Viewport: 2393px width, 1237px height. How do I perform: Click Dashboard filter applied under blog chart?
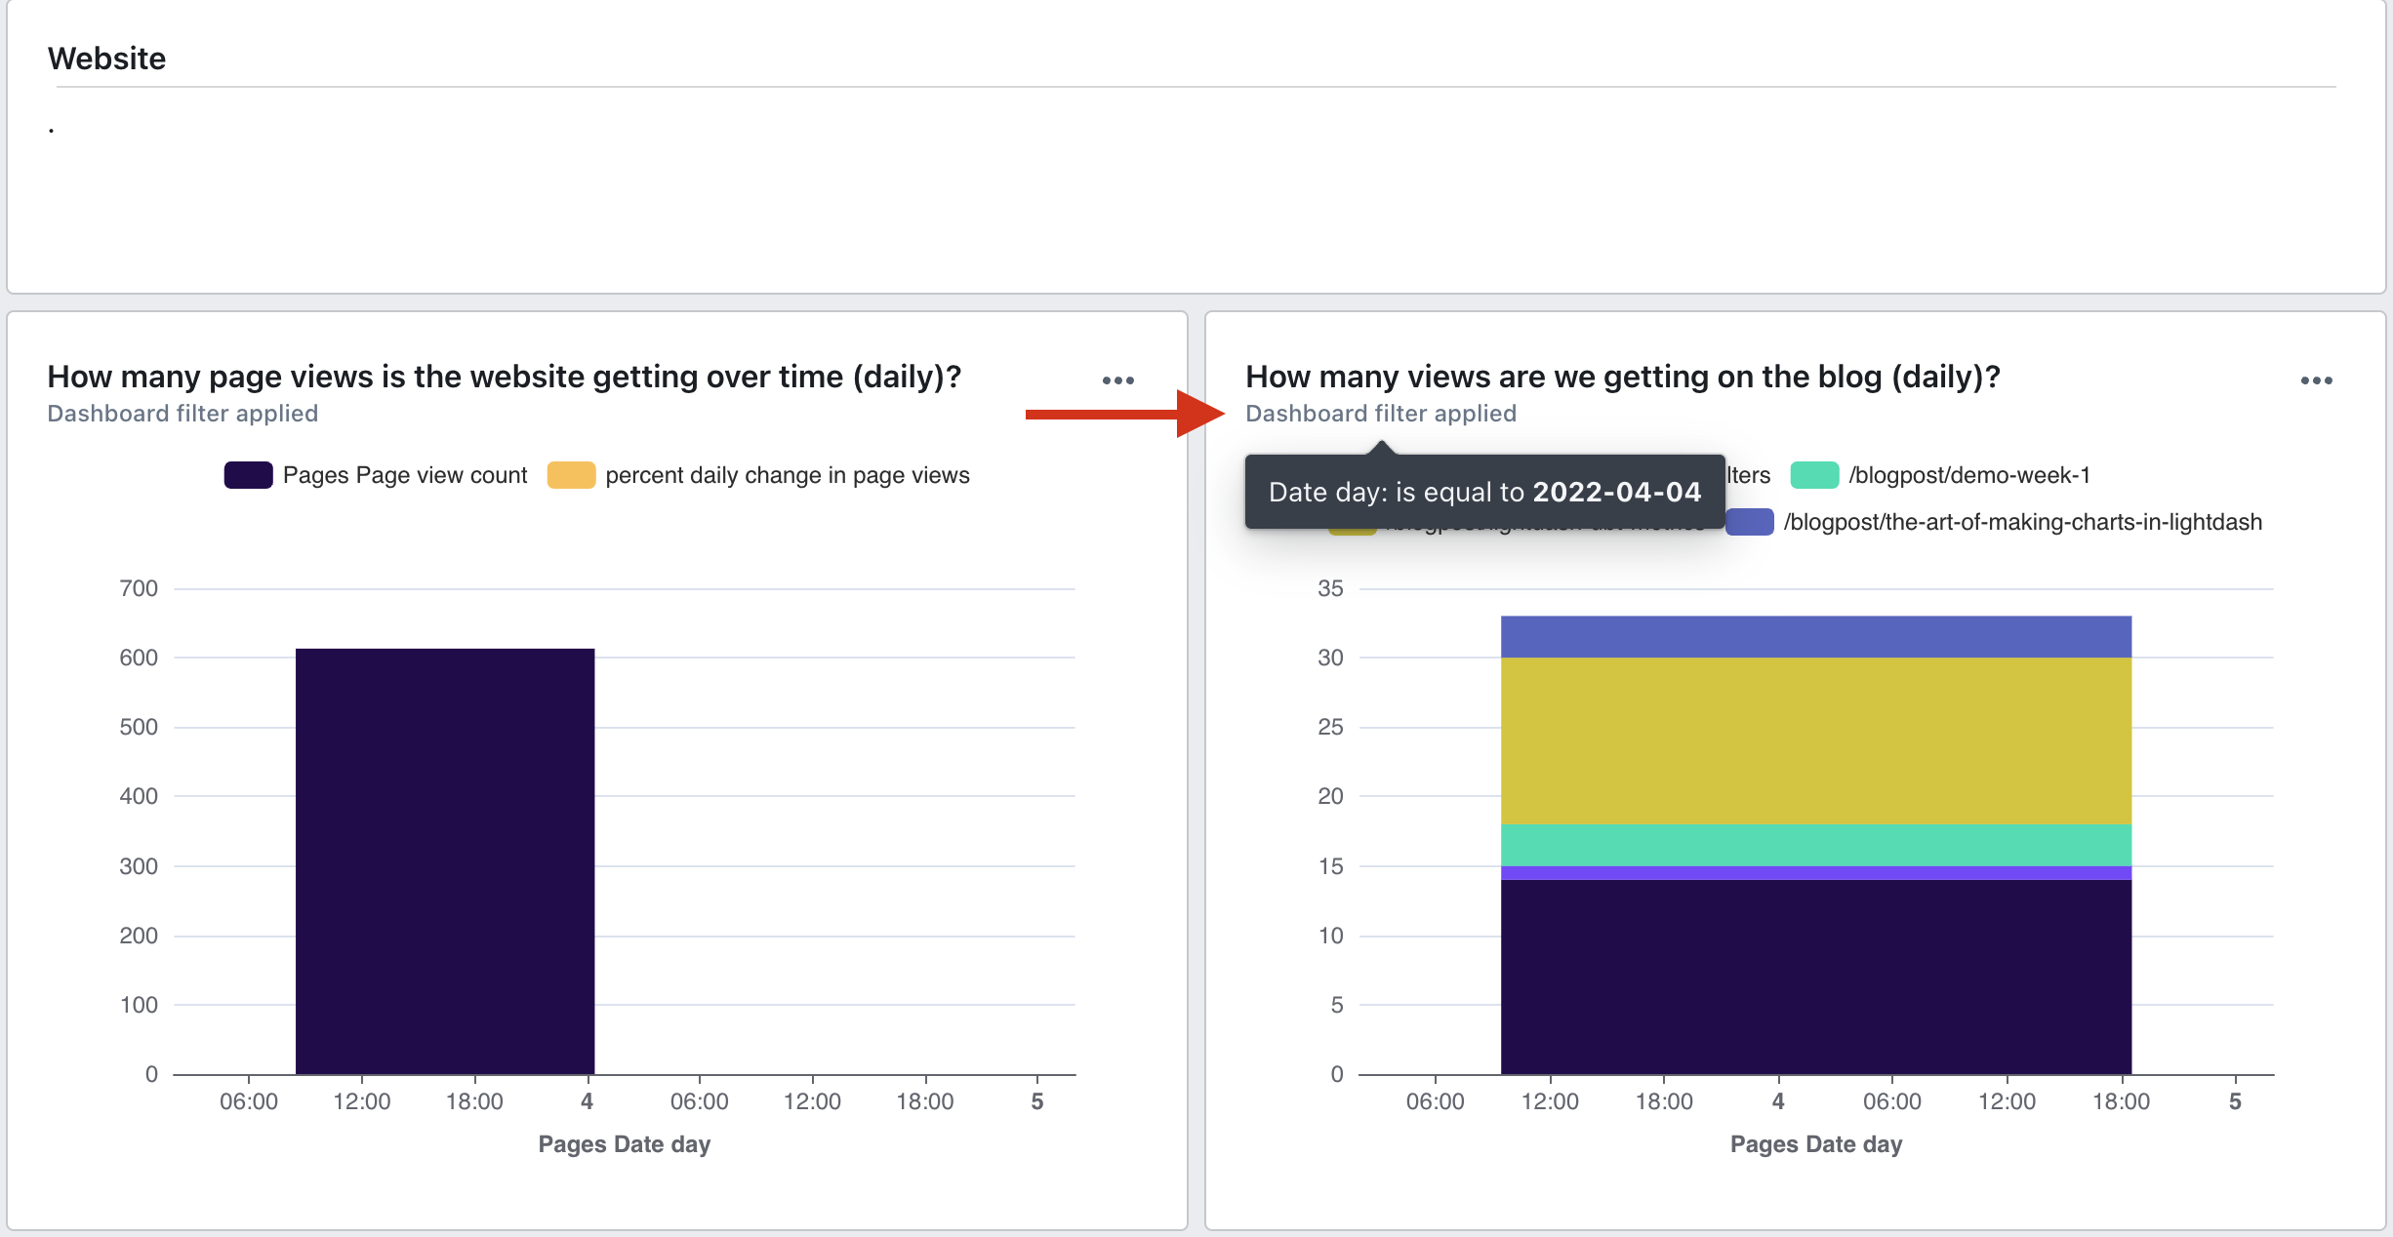tap(1380, 414)
